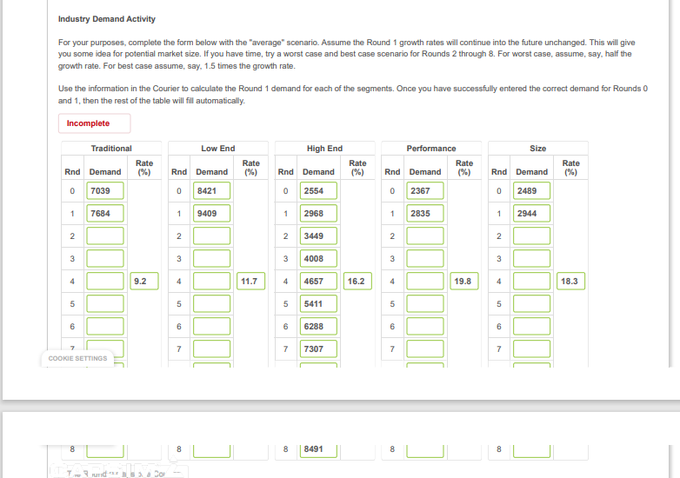The height and width of the screenshot is (478, 680).
Task: Click empty Traditional round 6 demand field
Action: [105, 326]
